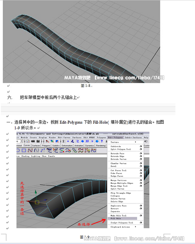Choose Extrude Edge menu entry
This screenshot has height=244, width=195.
click(x=117, y=156)
